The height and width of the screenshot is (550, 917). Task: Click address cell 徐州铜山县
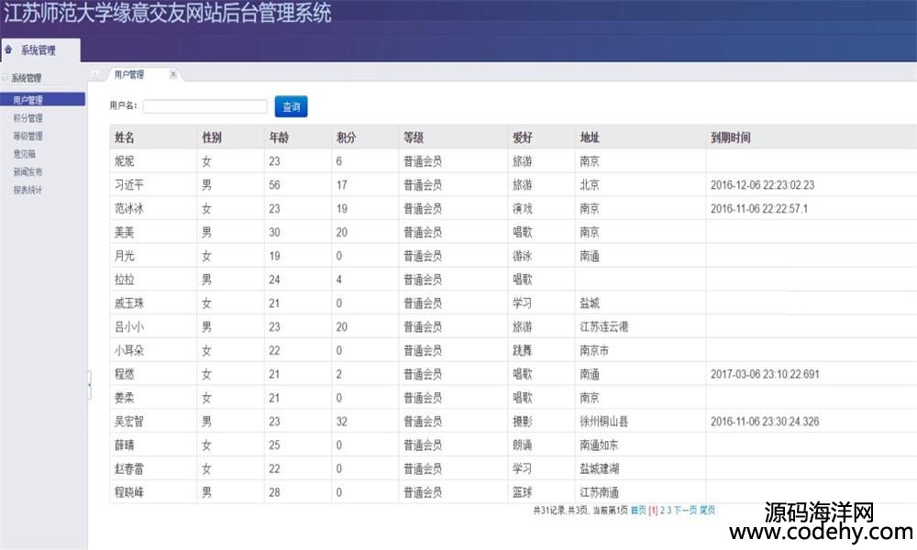point(604,422)
